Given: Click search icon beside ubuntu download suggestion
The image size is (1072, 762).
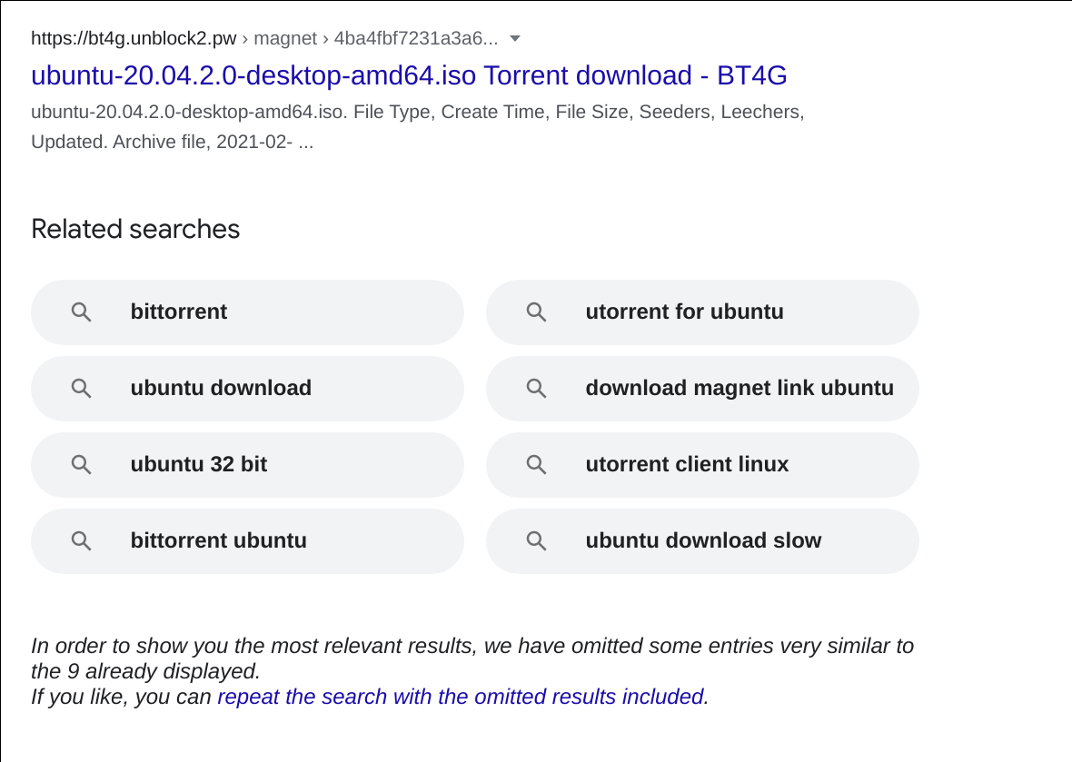Looking at the screenshot, I should coord(82,389).
